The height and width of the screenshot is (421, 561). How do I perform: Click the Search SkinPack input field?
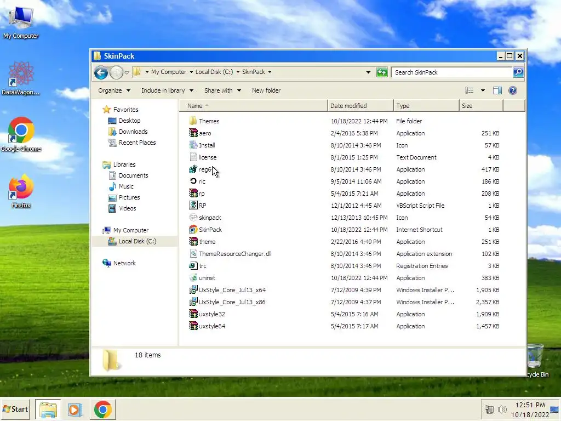click(451, 72)
